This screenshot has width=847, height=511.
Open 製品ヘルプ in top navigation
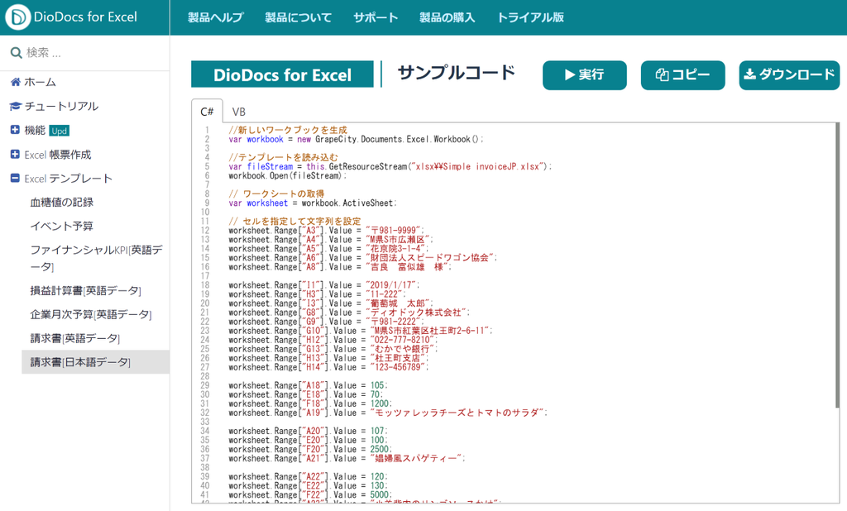(x=216, y=17)
